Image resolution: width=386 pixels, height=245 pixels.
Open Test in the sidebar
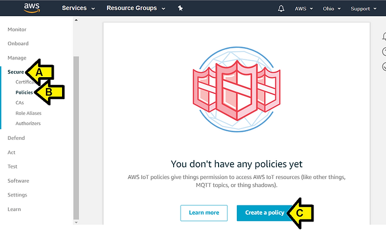pos(13,166)
